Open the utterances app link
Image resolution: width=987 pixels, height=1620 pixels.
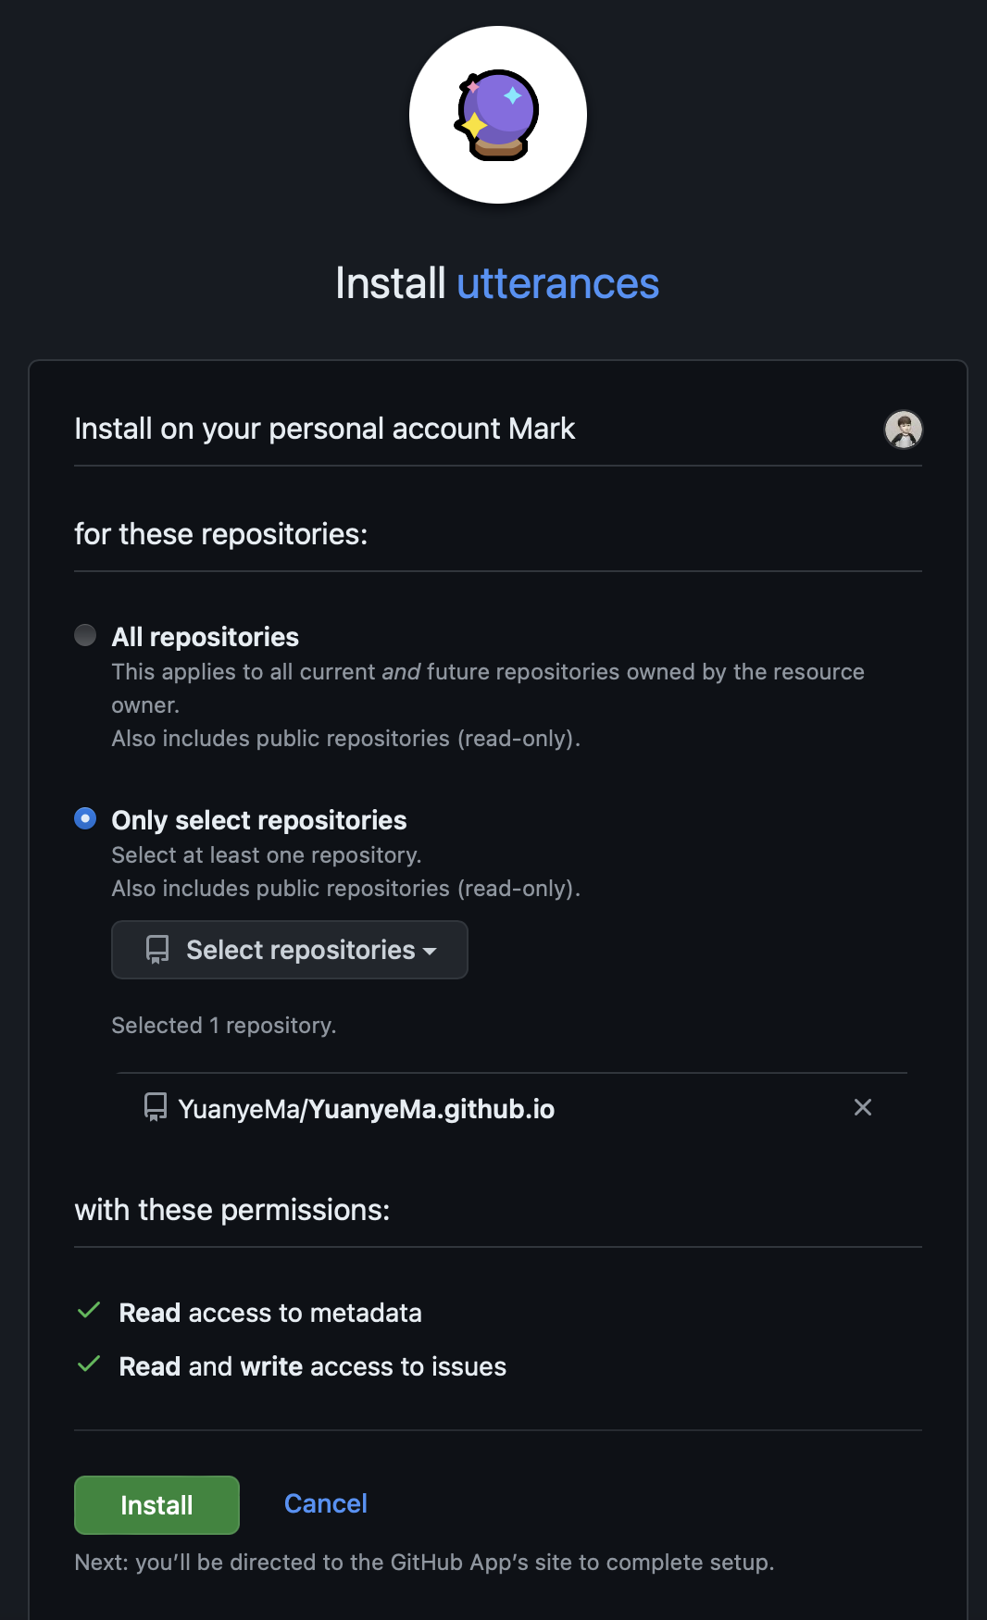pos(557,283)
